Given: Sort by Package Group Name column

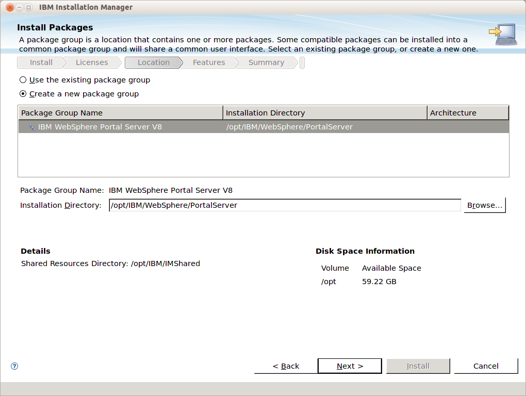Looking at the screenshot, I should (x=121, y=113).
